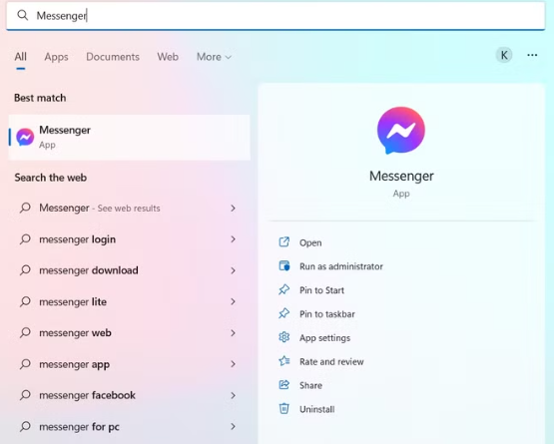Expand arrow beside messenger facebook
The height and width of the screenshot is (445, 554).
(233, 395)
